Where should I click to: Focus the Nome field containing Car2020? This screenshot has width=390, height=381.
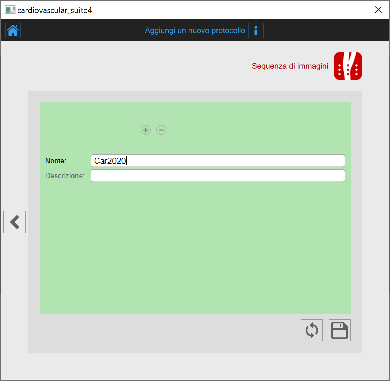(218, 161)
